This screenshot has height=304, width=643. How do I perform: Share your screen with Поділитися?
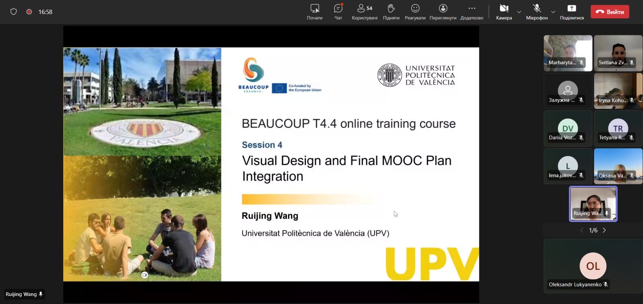point(572,12)
